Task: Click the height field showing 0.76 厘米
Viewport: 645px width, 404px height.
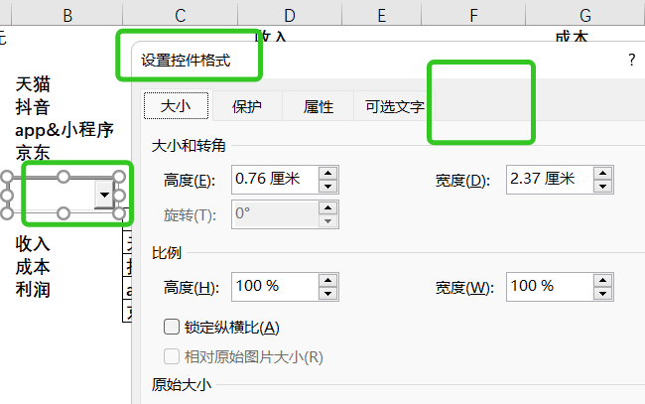Action: click(274, 180)
